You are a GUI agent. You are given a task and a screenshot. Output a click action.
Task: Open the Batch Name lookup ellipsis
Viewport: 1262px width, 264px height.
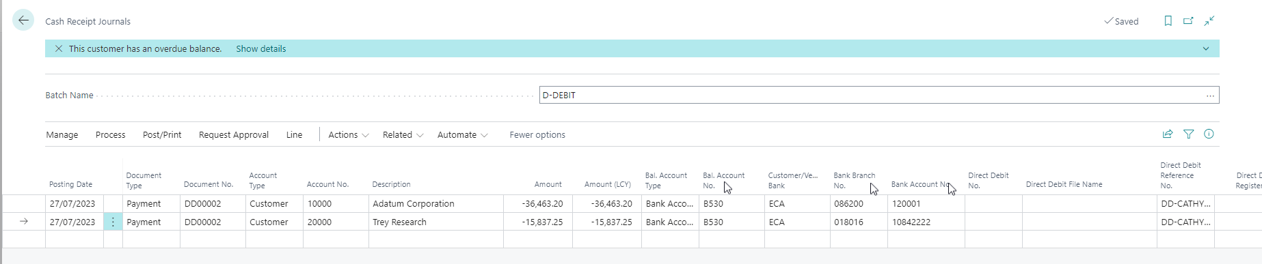1210,96
